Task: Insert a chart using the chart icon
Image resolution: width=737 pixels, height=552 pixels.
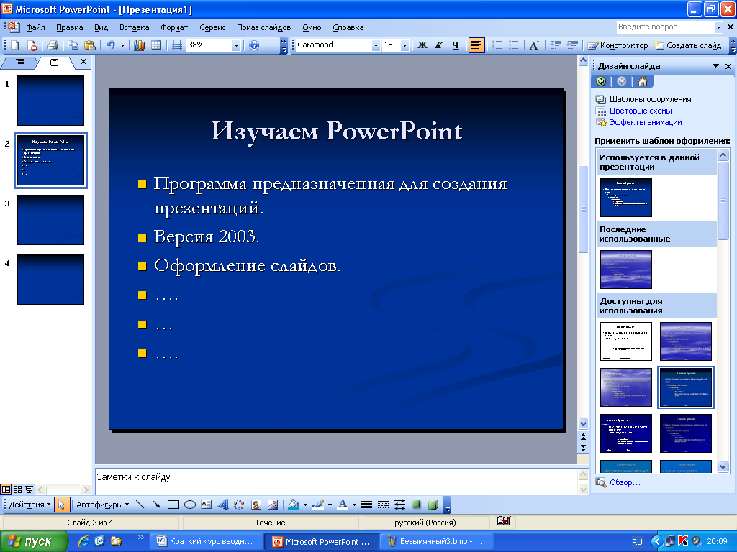Action: pos(140,45)
